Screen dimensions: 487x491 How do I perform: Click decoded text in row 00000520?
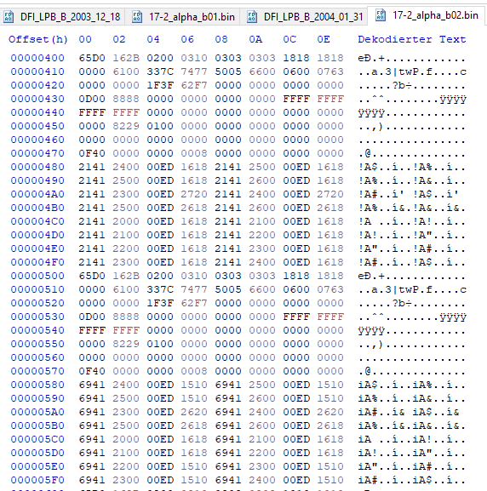(x=412, y=303)
